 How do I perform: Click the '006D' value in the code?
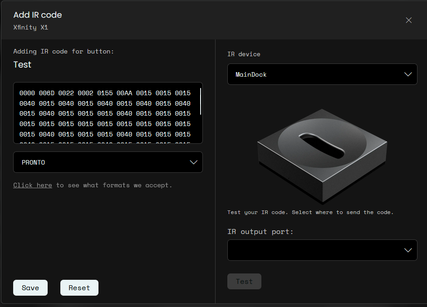click(x=47, y=93)
